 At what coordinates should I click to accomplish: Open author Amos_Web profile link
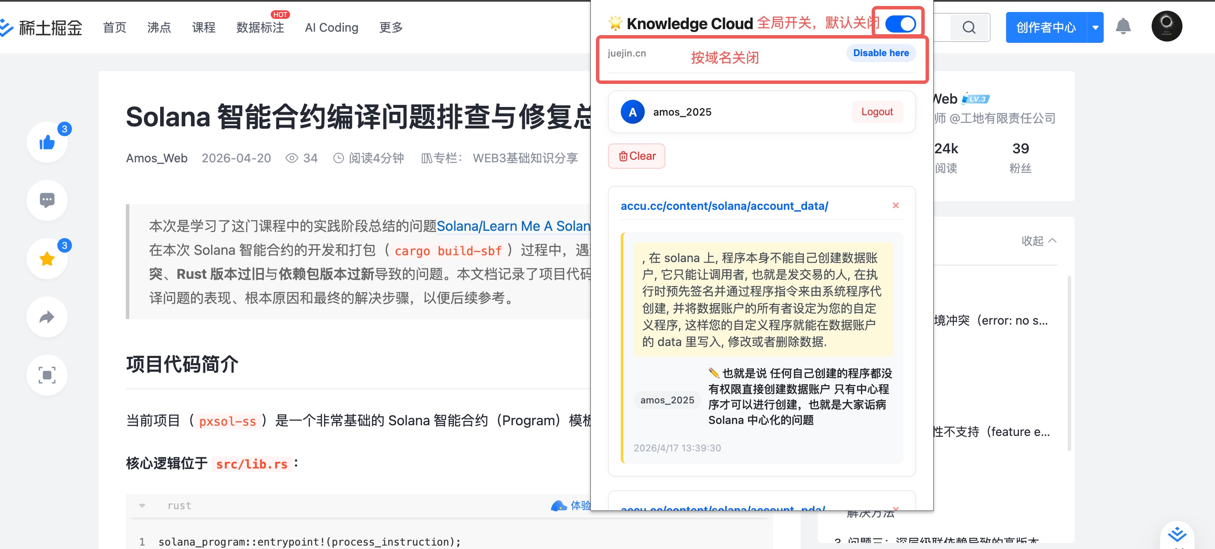(x=157, y=158)
